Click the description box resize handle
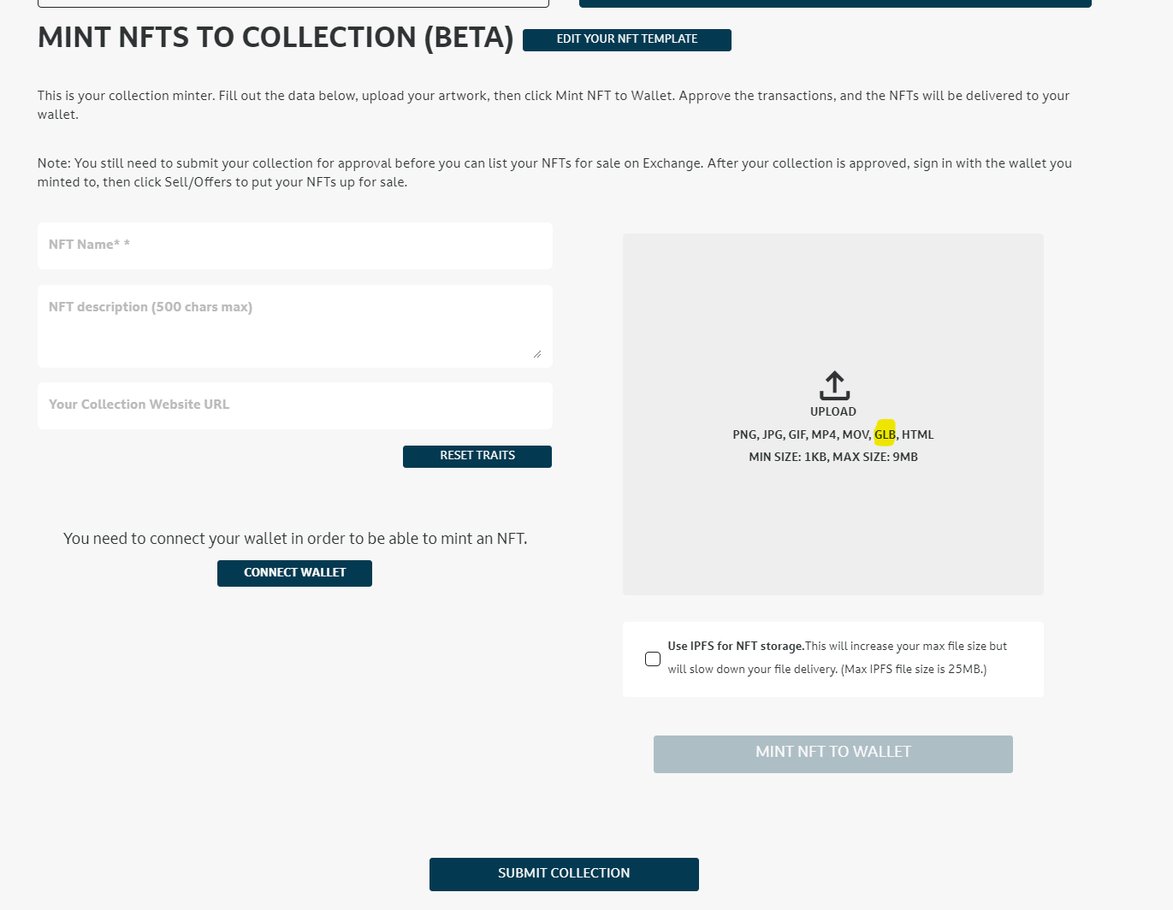Screen dimensions: 1173x910 pos(537,353)
